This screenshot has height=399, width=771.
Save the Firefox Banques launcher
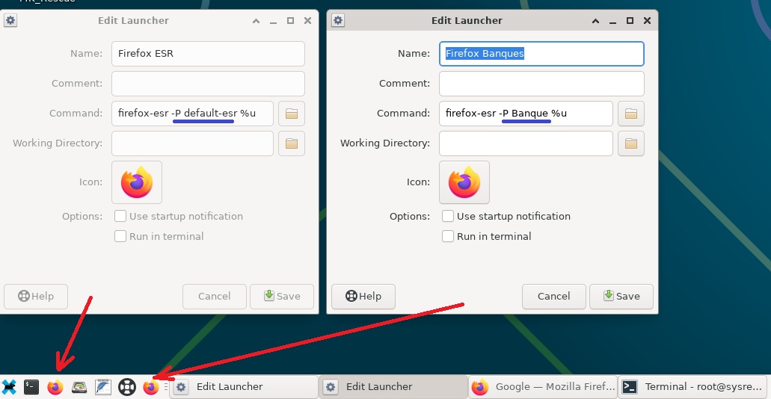tap(621, 297)
